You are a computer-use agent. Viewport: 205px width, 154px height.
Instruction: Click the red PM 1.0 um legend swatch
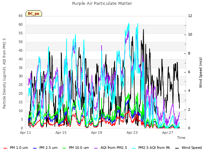[5, 148]
